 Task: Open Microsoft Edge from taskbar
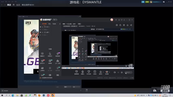click(13, 95)
